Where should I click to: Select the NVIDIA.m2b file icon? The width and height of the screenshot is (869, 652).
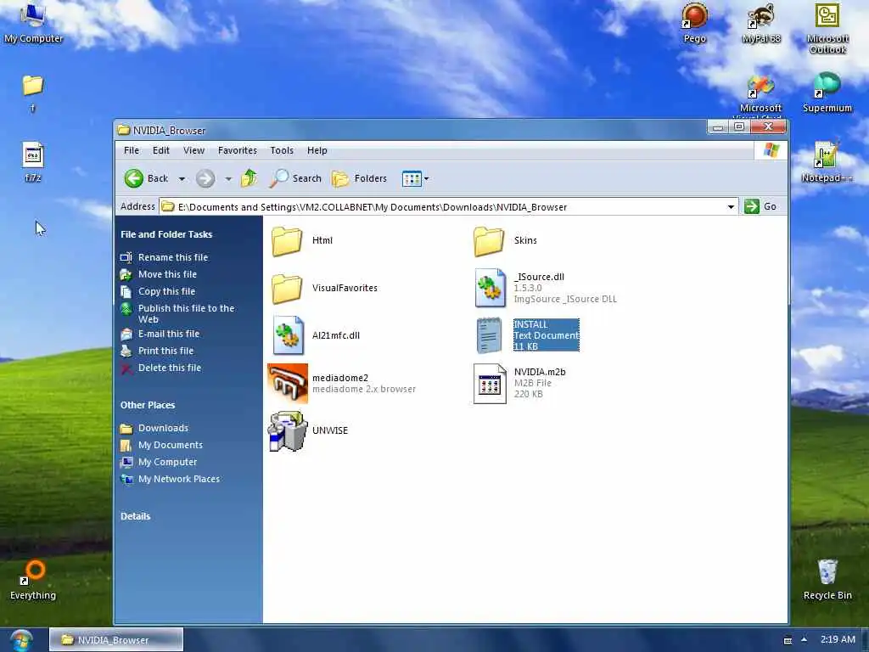[x=490, y=383]
